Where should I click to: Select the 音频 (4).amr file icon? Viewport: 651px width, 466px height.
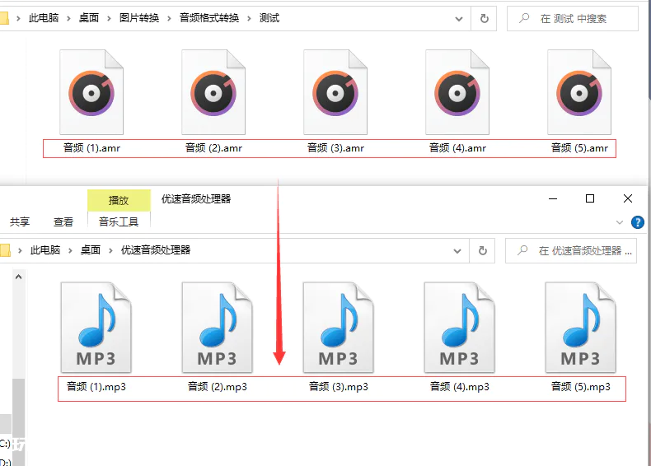457,92
